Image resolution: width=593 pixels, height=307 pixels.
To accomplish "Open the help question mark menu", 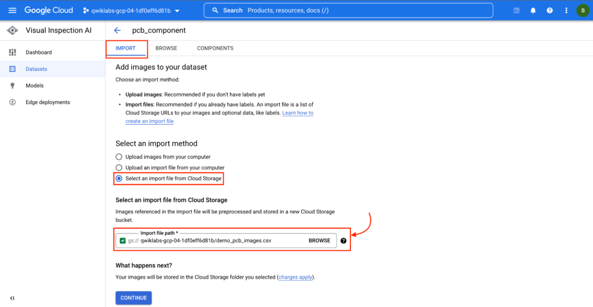I will click(550, 10).
